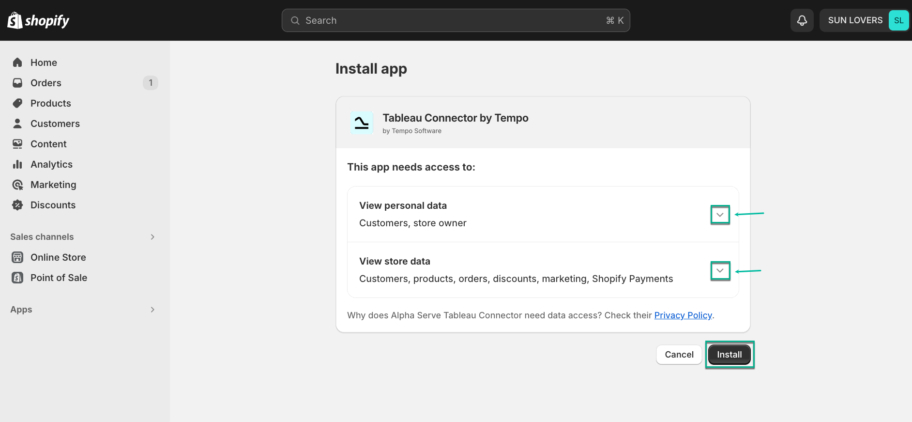Viewport: 912px width, 422px height.
Task: Open the Privacy Policy link
Action: click(x=683, y=315)
